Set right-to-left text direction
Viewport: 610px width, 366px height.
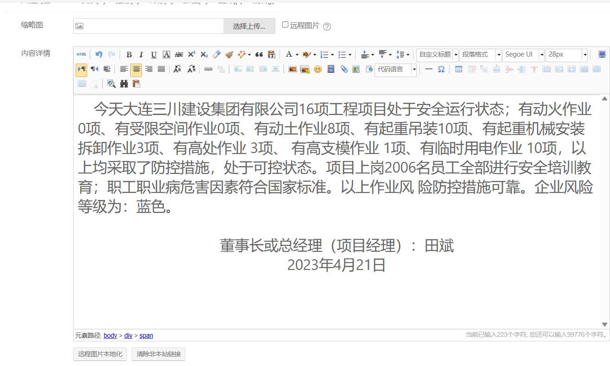pos(94,70)
